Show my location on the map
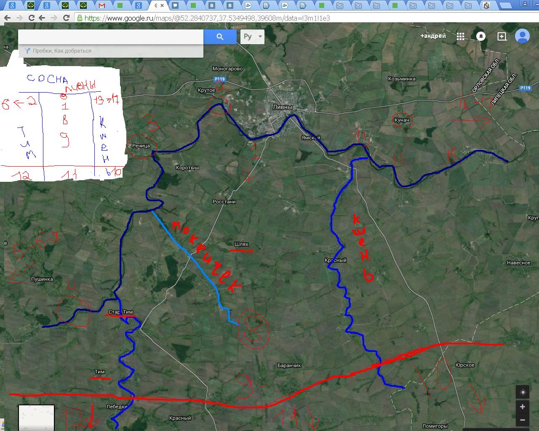This screenshot has height=431, width=539. tap(523, 392)
